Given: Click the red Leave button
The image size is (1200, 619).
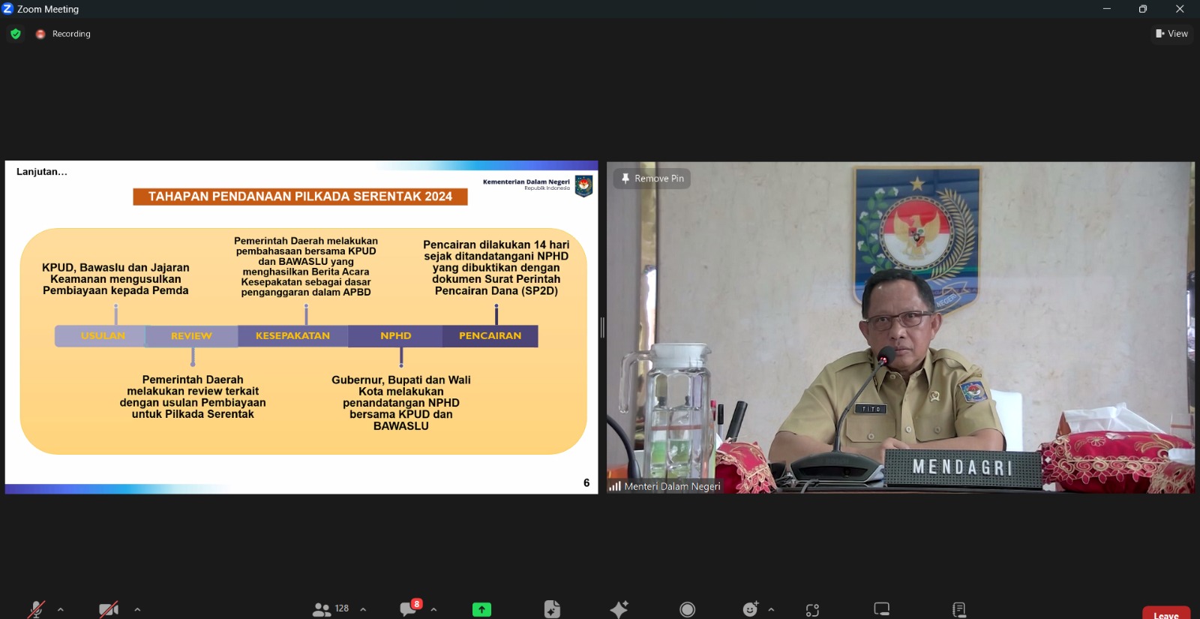Looking at the screenshot, I should 1165,614.
